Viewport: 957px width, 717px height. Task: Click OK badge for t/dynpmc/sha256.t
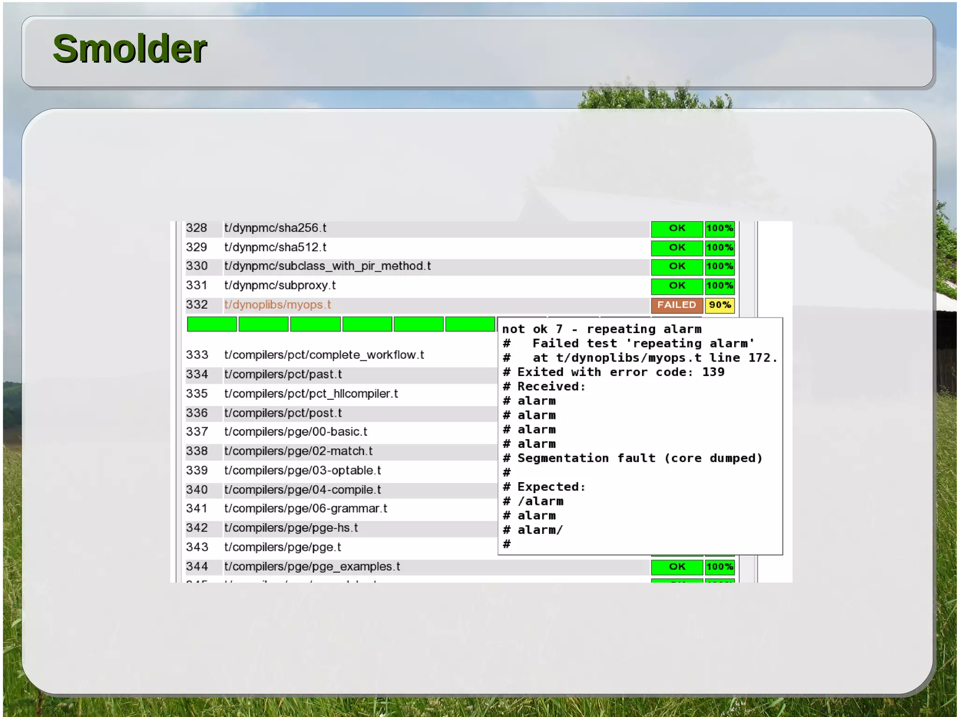pos(676,228)
